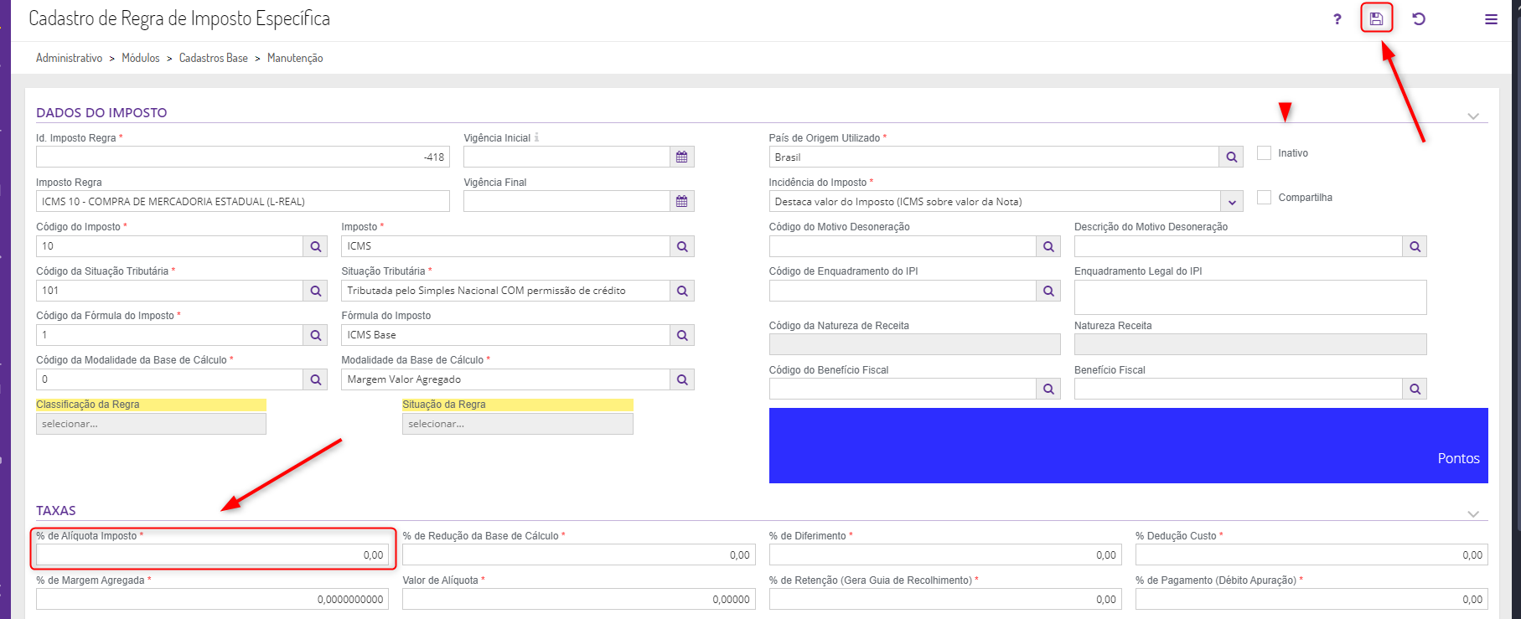Click the undo/refresh arrow icon

pos(1419,18)
